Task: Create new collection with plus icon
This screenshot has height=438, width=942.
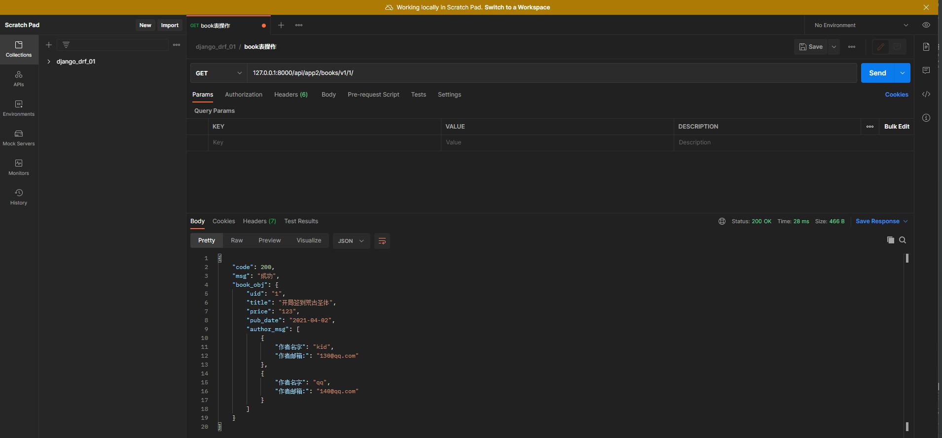Action: [49, 45]
